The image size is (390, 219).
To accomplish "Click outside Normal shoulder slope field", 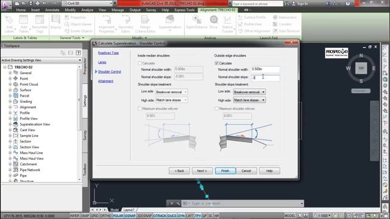I will (265, 78).
